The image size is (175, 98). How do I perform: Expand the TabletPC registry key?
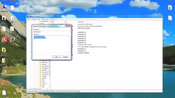click(x=39, y=70)
